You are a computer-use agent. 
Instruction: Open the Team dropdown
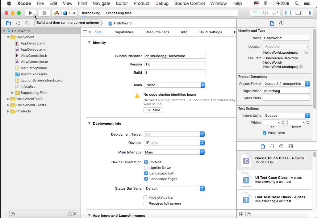click(x=175, y=85)
